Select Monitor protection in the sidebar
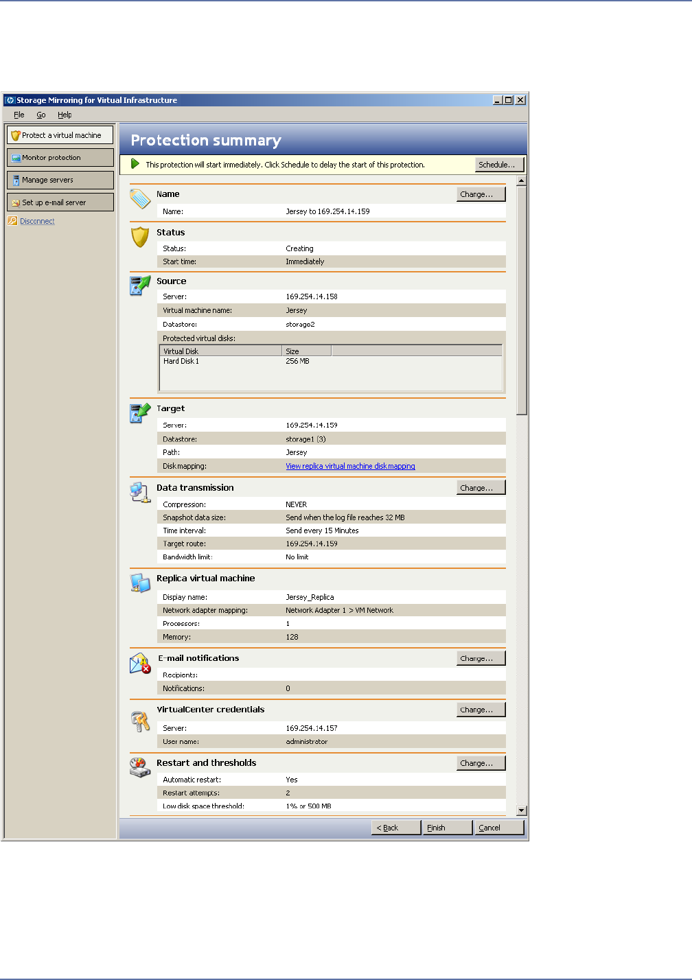The height and width of the screenshot is (980, 692). (60, 158)
